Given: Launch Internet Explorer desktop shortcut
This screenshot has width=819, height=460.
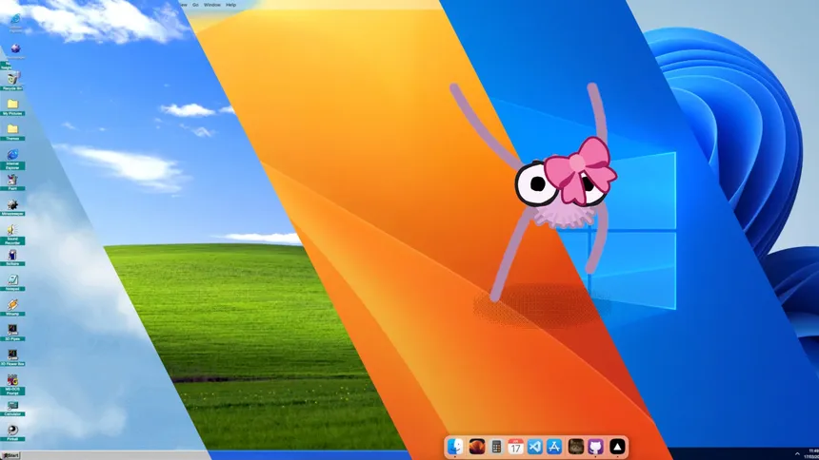Looking at the screenshot, I should (x=12, y=156).
